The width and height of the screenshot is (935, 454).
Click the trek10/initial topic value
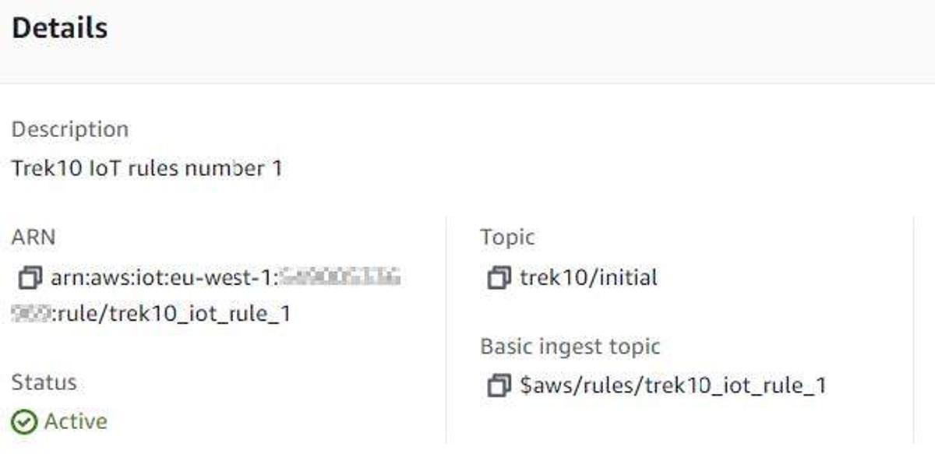tap(588, 277)
